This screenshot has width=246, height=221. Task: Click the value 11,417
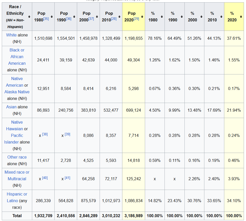point(43,161)
